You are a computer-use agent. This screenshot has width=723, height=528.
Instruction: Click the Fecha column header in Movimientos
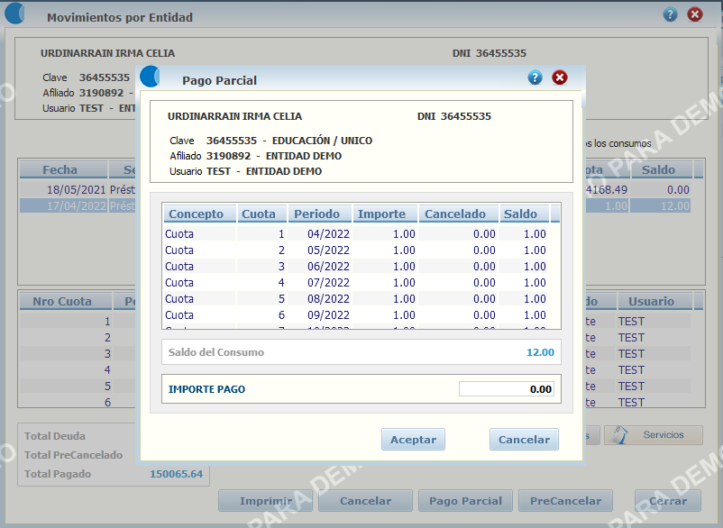click(x=63, y=169)
